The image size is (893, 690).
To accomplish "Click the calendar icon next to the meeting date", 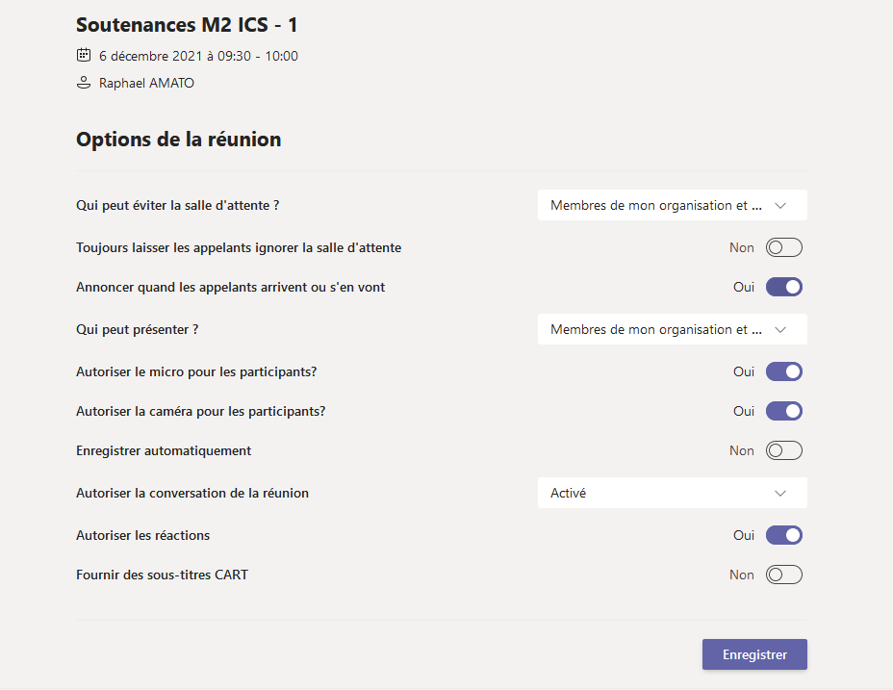I will tap(84, 55).
